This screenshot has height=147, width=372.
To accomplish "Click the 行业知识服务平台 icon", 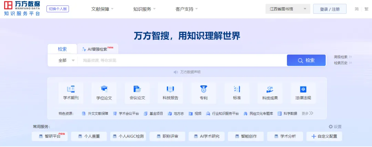I will coord(208,114).
